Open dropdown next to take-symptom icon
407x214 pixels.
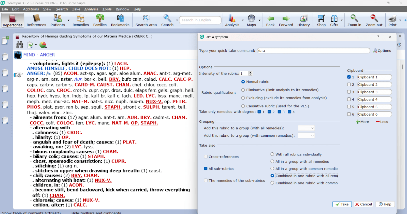pyautogui.click(x=36, y=45)
